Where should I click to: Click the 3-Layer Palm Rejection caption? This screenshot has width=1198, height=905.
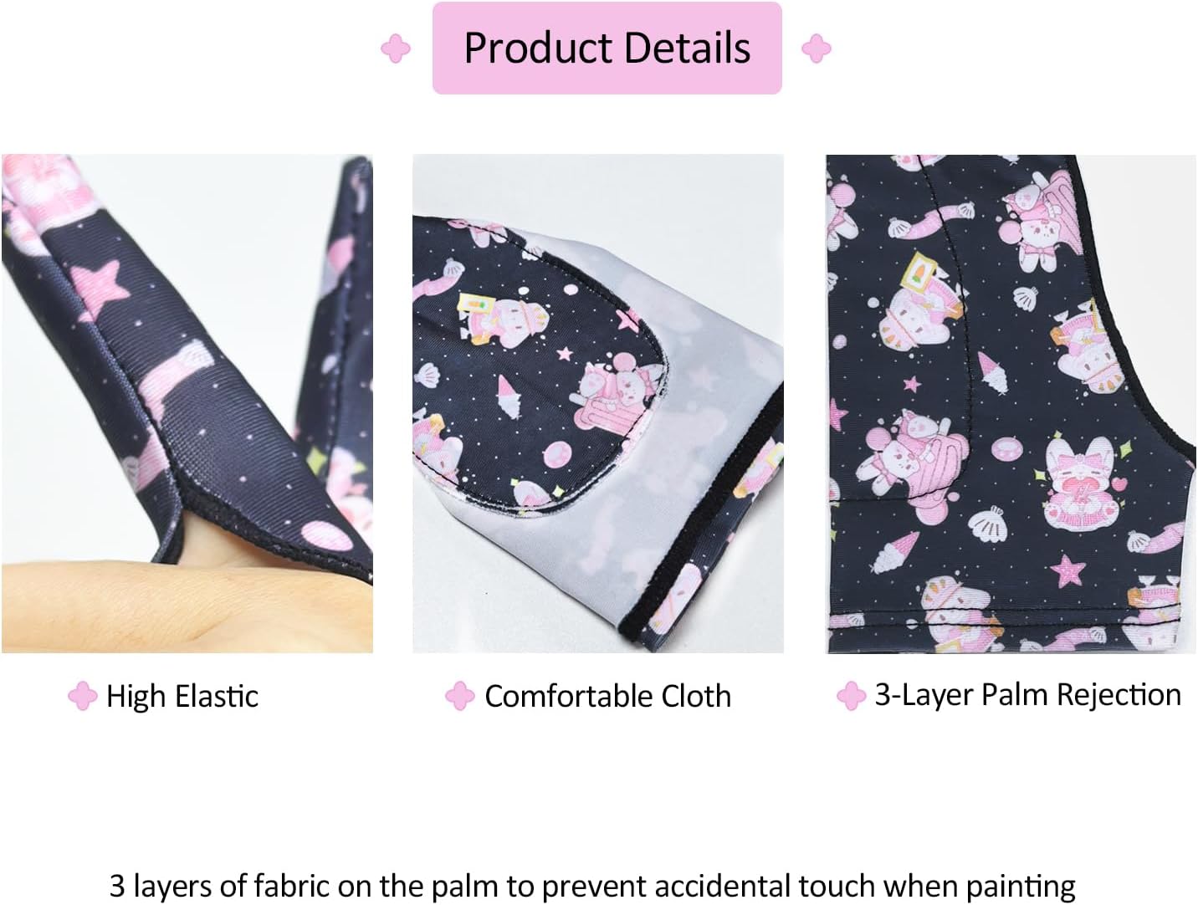pos(1028,695)
